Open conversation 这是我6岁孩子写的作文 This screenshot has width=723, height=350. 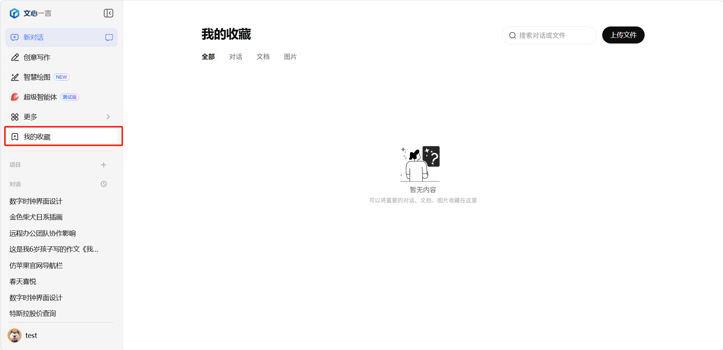point(54,249)
